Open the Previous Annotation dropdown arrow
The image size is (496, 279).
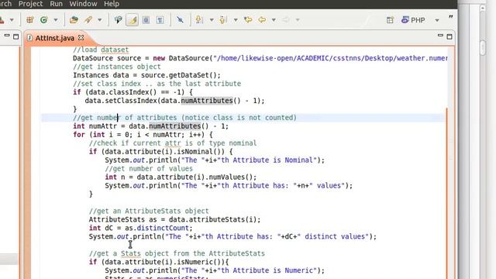pos(236,20)
